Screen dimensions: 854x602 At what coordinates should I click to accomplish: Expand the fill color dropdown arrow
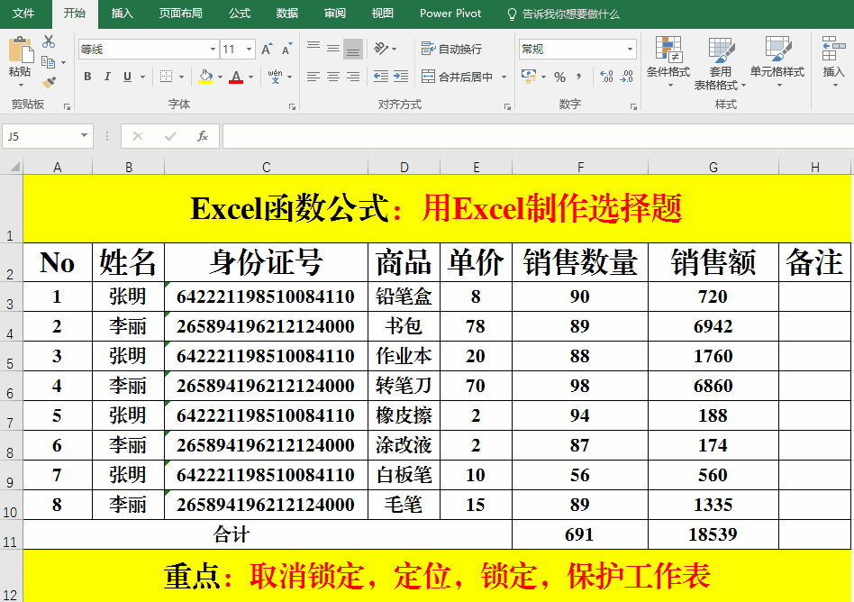click(x=220, y=77)
